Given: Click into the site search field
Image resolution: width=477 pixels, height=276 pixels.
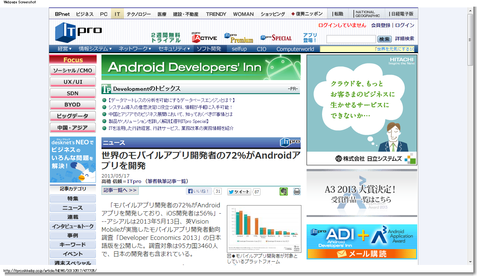Looking at the screenshot, I should click(351, 39).
